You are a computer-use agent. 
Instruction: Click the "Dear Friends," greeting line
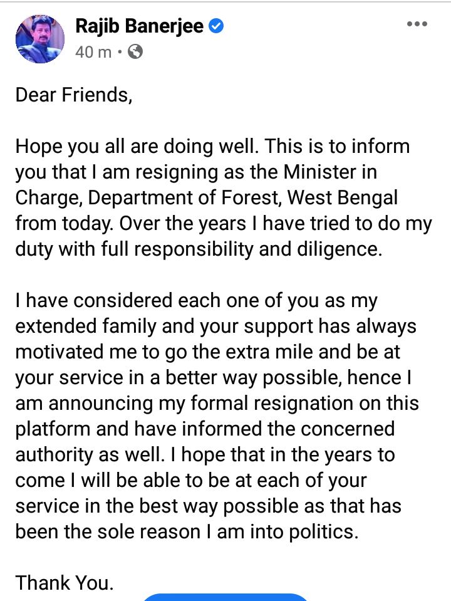pyautogui.click(x=73, y=95)
